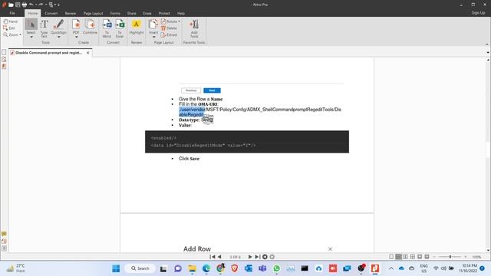The width and height of the screenshot is (491, 276).
Task: Click the create PDF icon
Action: (76, 25)
